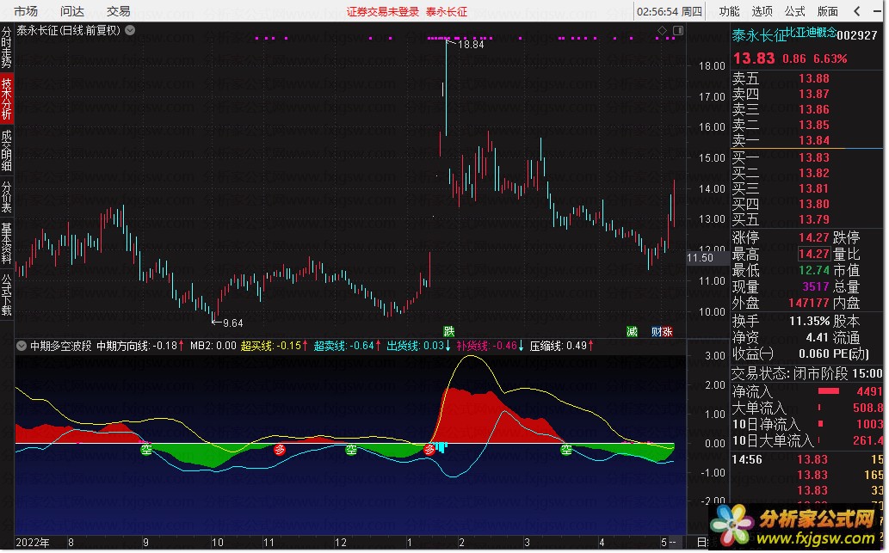889x553 pixels.
Task: Click the latest price 13.83 headline
Action: point(754,58)
